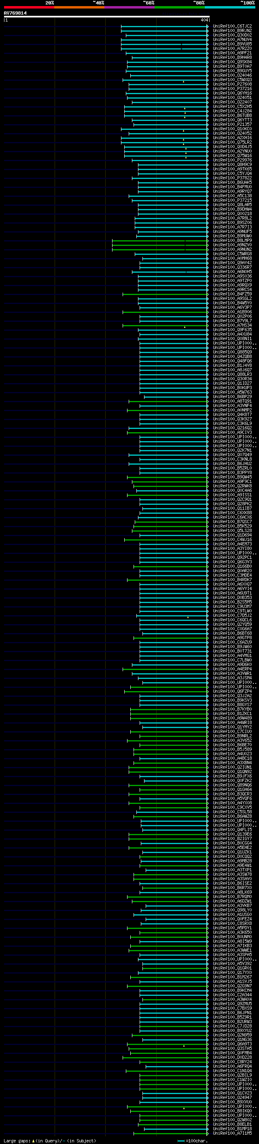Select the UniRef100_C5WRG8 label
259x1144 pixels.
tap(232, 254)
